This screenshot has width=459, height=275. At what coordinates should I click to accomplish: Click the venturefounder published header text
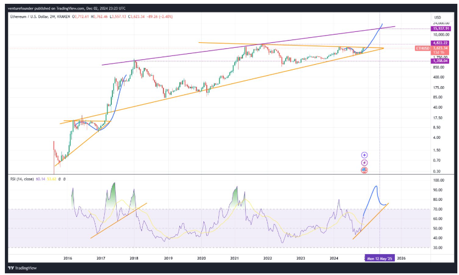click(67, 8)
